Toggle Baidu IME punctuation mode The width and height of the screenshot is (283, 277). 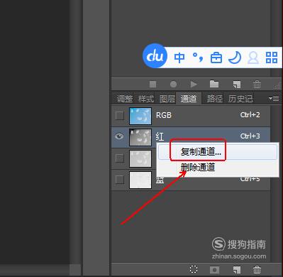click(x=198, y=58)
